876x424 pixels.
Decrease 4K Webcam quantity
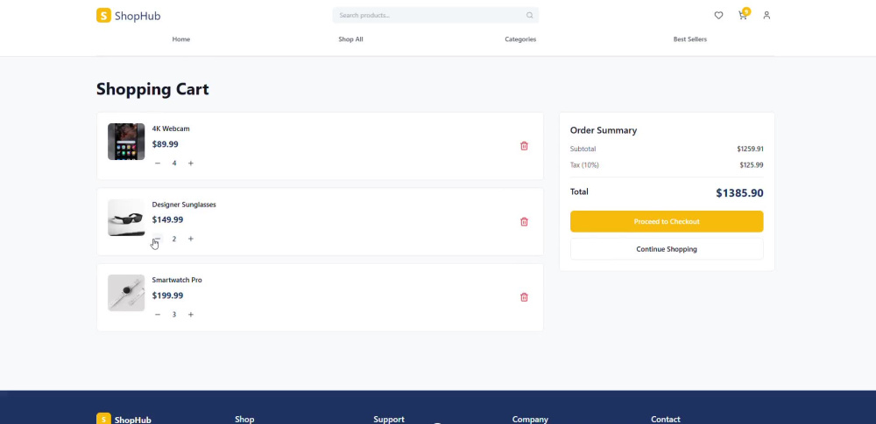click(158, 163)
